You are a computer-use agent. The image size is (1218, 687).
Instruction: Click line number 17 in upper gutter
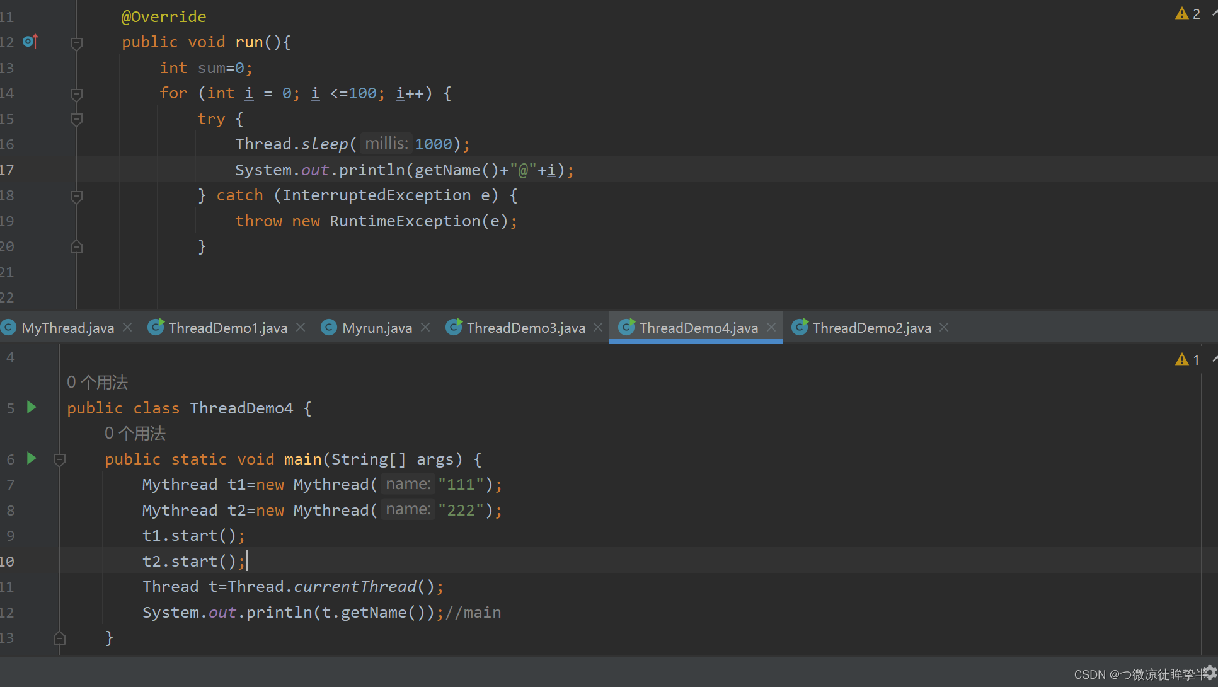pyautogui.click(x=7, y=170)
